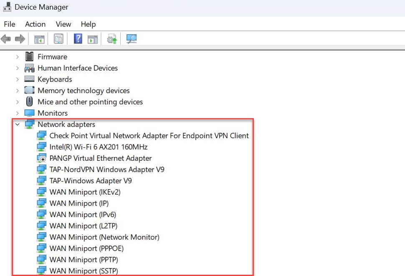Select TAP-NordVPN Windows Adapter V9
405x276 pixels.
pyautogui.click(x=107, y=170)
